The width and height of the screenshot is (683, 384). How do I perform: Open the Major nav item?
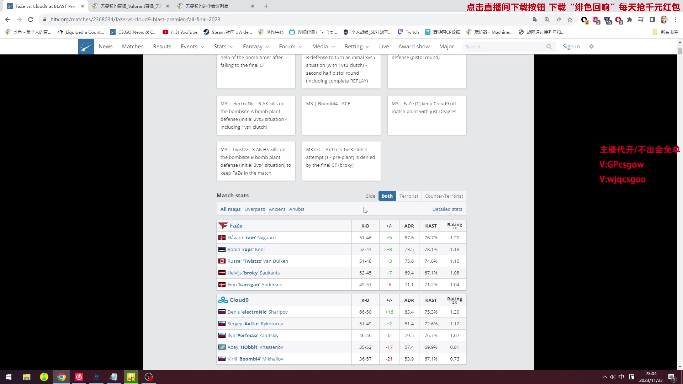coord(446,47)
